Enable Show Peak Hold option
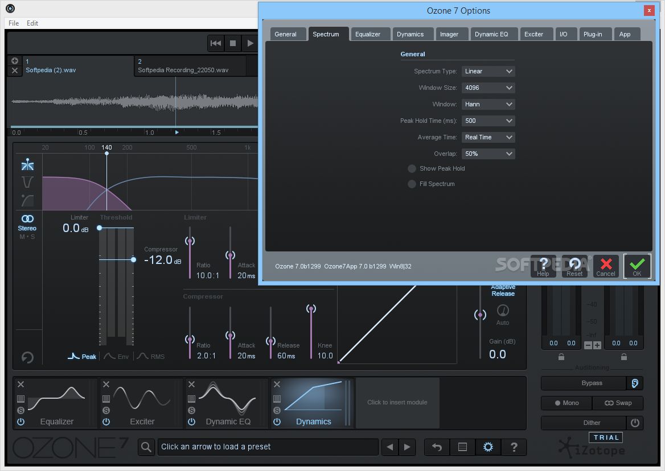This screenshot has width=665, height=471. [412, 168]
